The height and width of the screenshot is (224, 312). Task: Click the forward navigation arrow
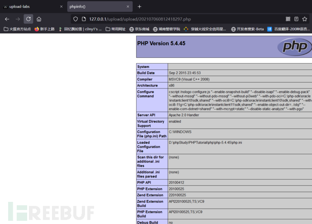pos(18,19)
